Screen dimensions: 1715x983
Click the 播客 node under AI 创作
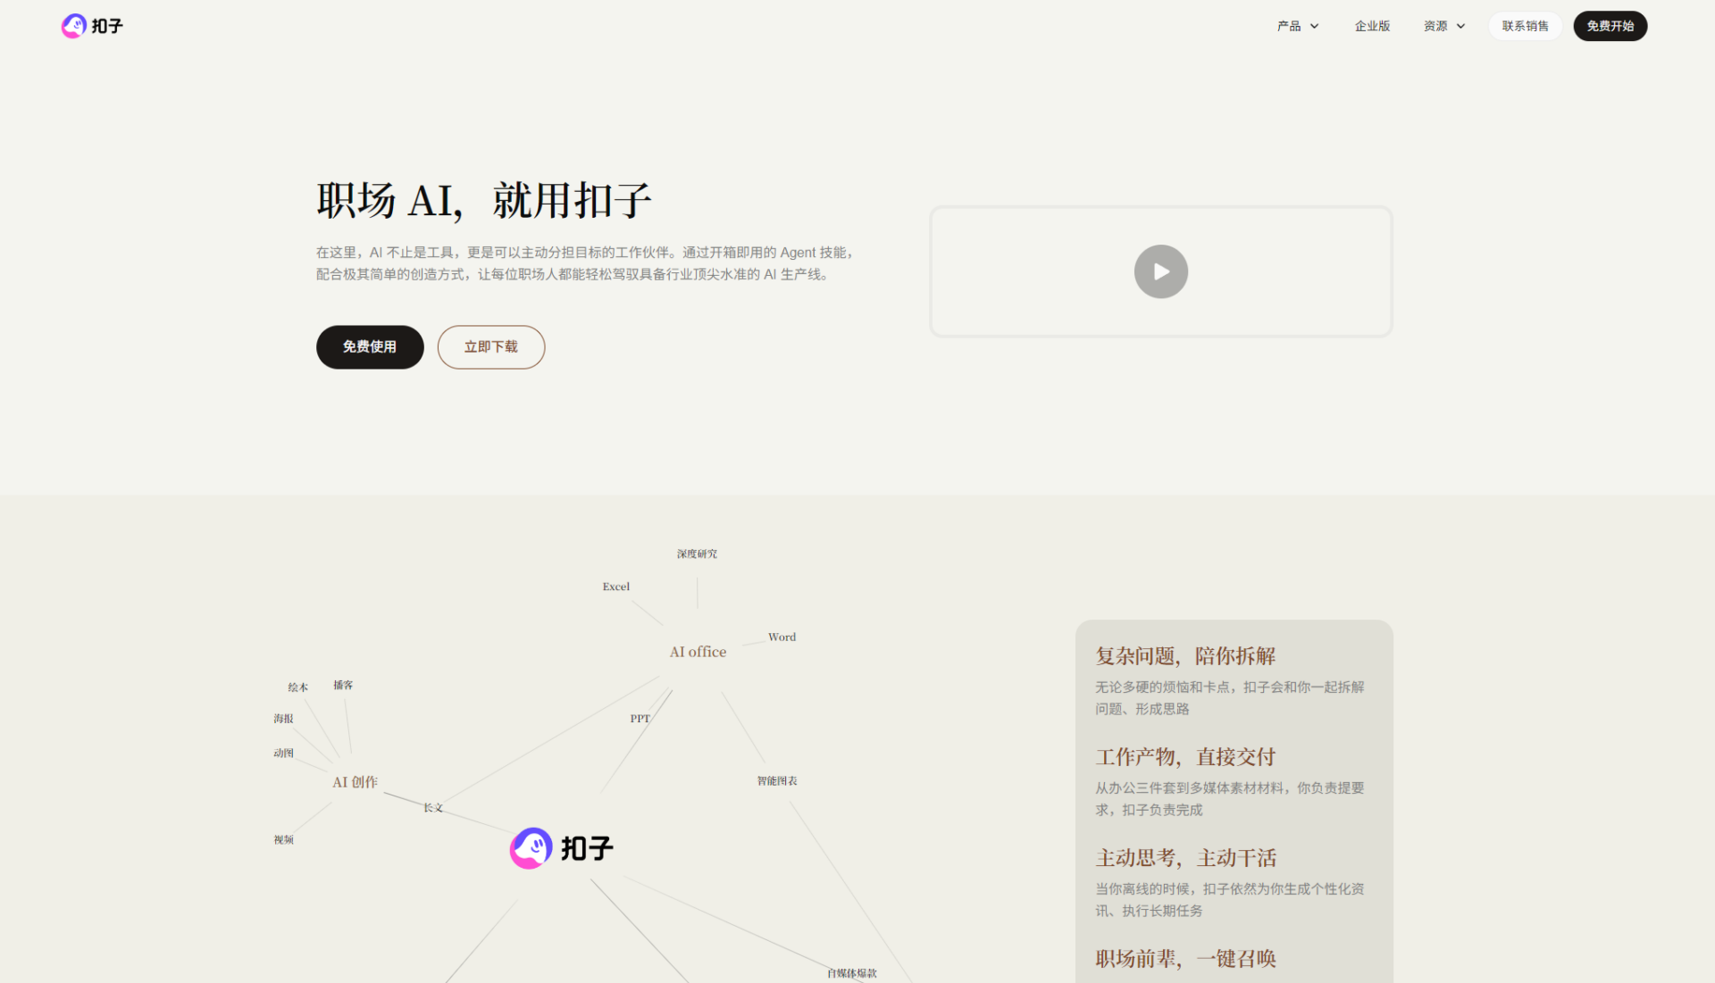tap(342, 685)
